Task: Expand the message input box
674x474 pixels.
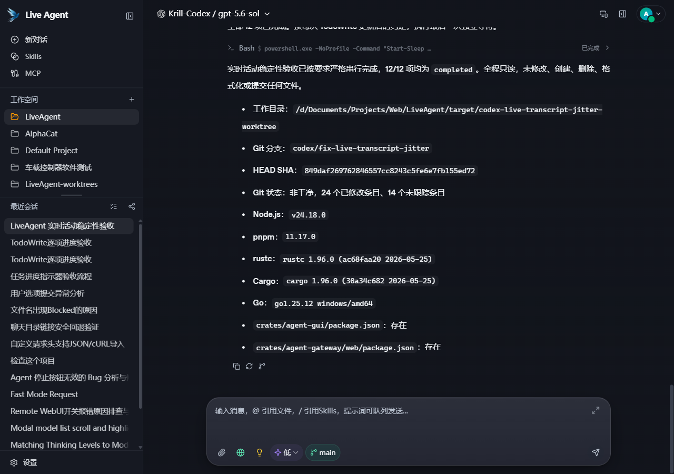Action: pyautogui.click(x=596, y=410)
